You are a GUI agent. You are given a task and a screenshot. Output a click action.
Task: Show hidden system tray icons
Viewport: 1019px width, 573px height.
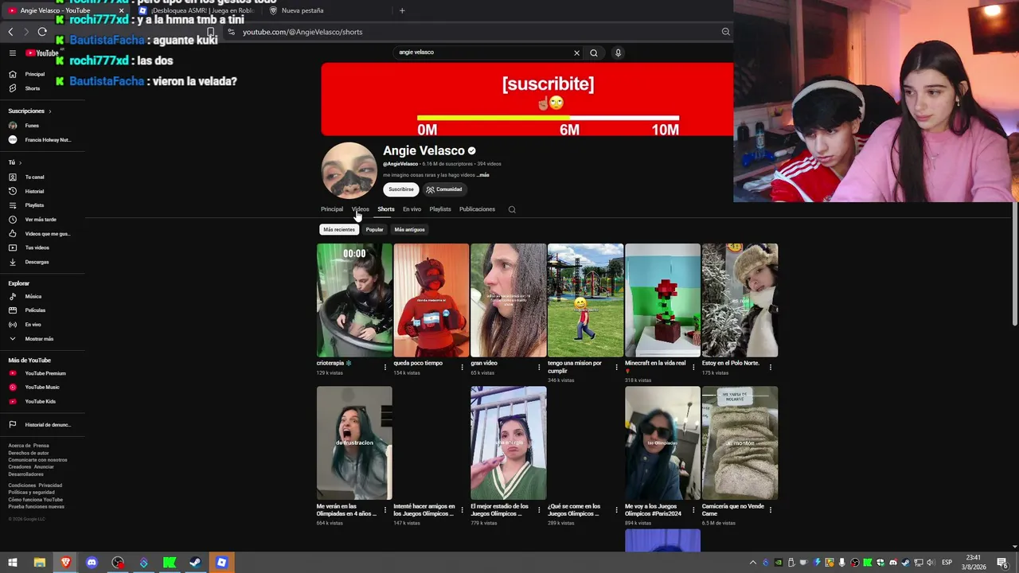752,563
